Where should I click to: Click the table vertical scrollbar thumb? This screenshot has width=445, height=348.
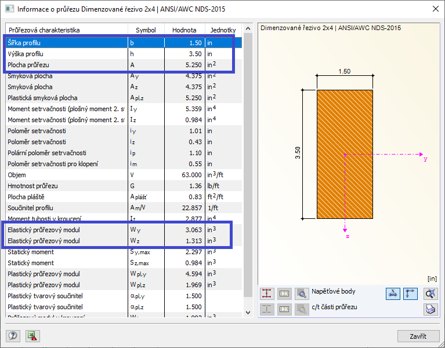tap(248, 165)
